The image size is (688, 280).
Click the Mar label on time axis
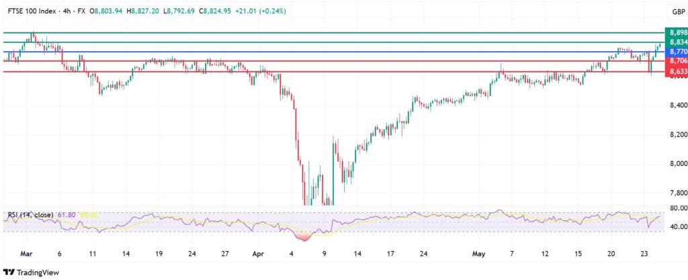26,255
